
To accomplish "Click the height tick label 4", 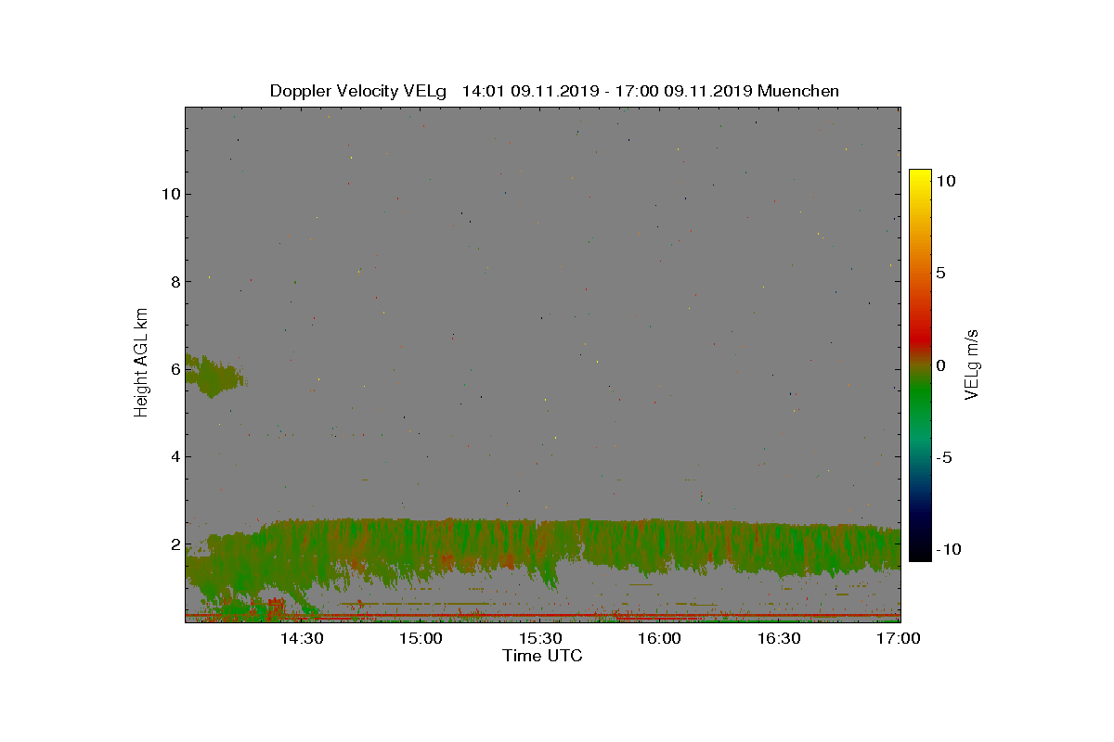I will tap(174, 456).
